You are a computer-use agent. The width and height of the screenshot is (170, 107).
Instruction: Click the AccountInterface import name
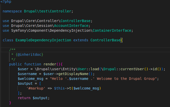pos(71,26)
